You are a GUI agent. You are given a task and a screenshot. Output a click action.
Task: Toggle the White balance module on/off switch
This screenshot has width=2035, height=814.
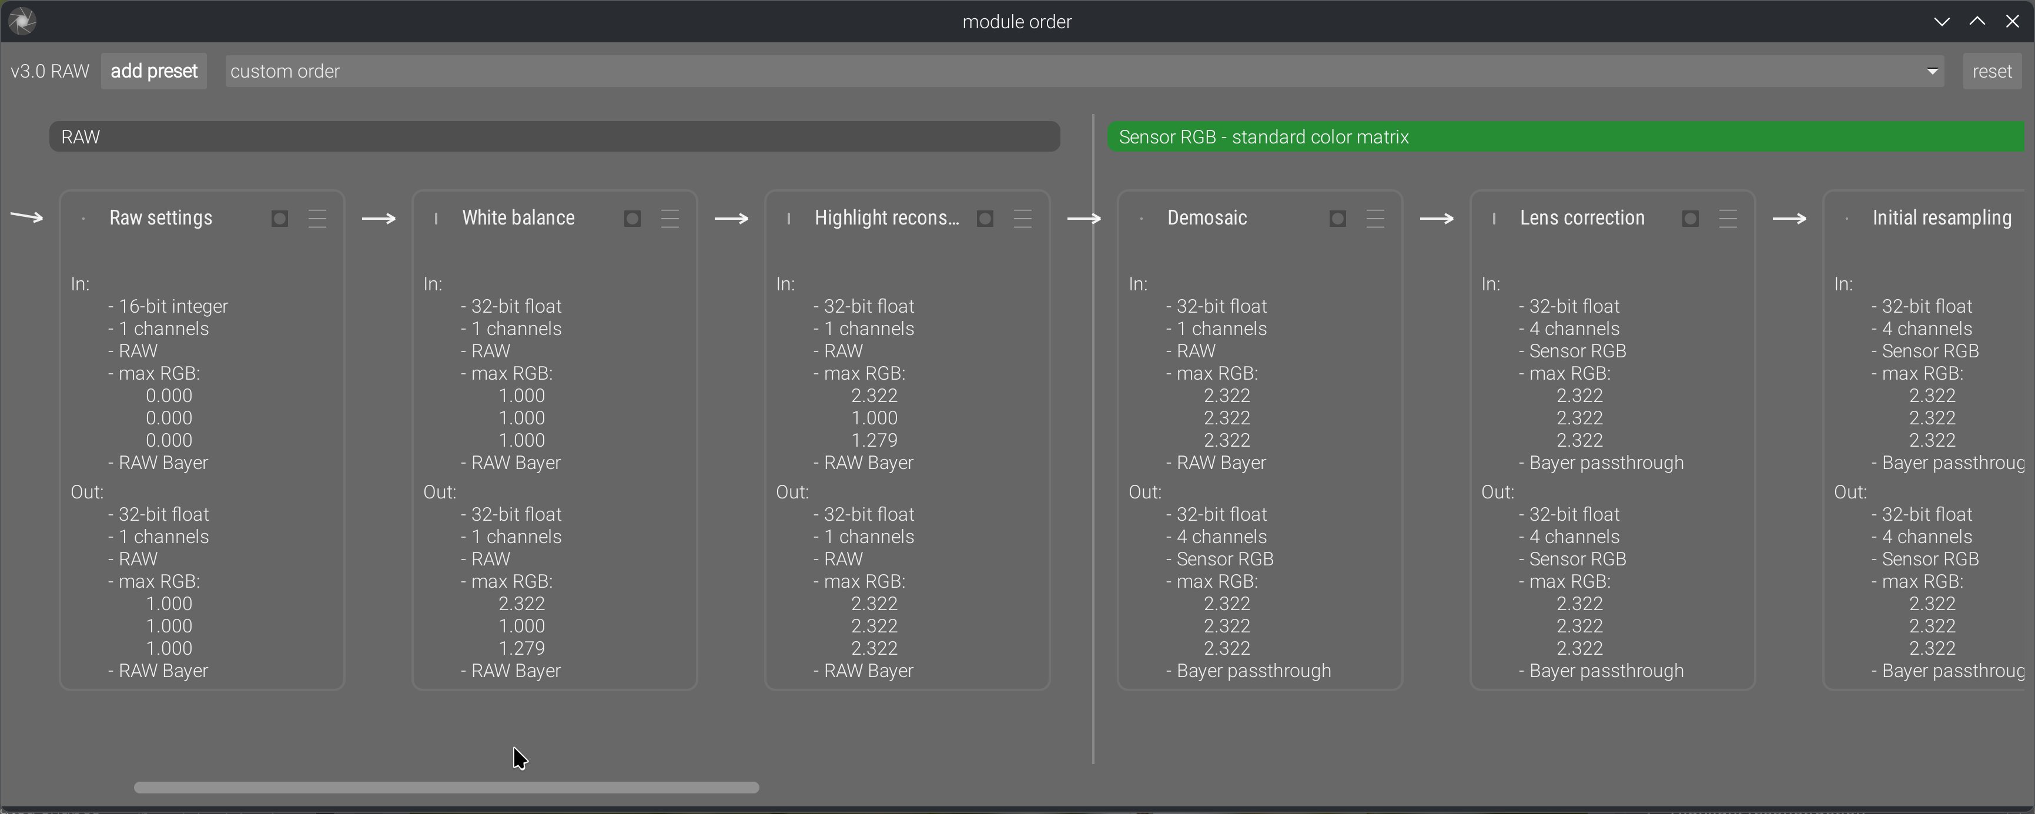[436, 219]
